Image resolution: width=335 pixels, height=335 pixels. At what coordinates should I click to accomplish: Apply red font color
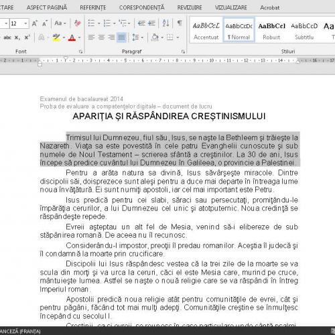pyautogui.click(x=72, y=38)
